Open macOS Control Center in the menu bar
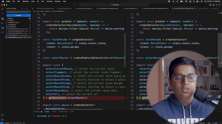The image size is (222, 124). click(197, 1)
